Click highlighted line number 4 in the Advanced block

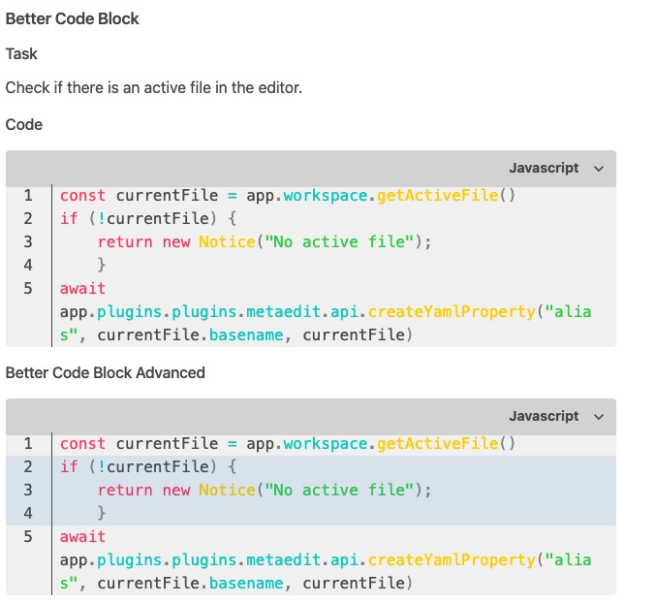point(28,514)
